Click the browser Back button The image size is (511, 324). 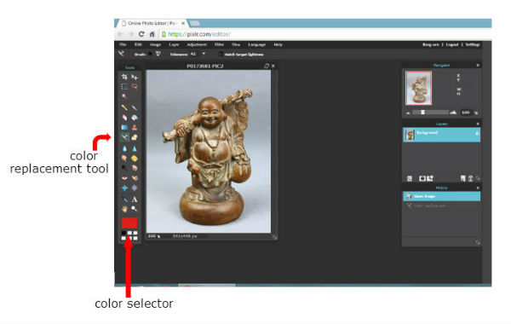(120, 34)
